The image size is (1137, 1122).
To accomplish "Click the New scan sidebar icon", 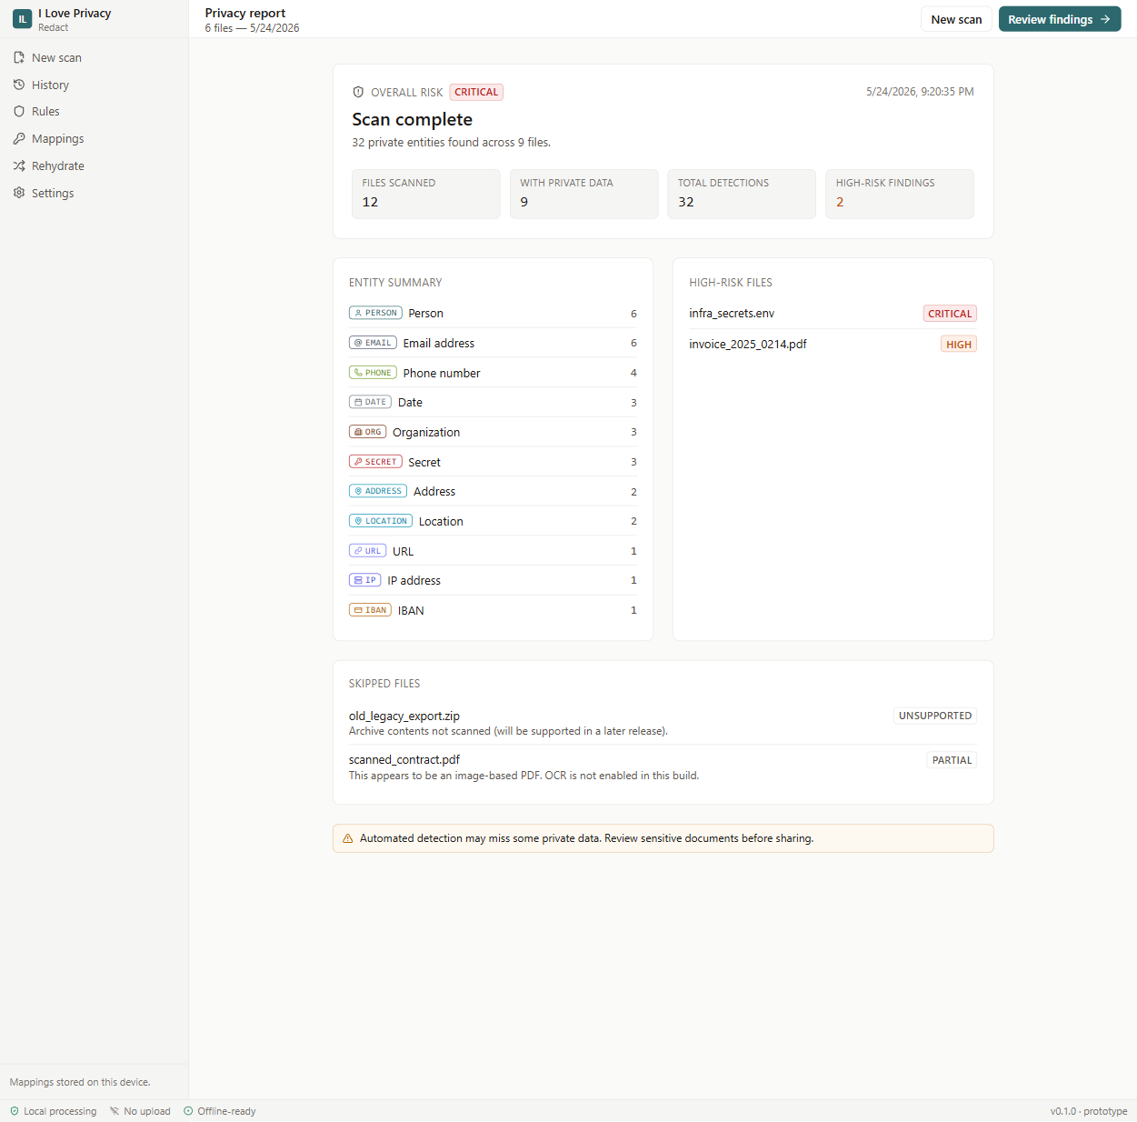I will point(19,57).
